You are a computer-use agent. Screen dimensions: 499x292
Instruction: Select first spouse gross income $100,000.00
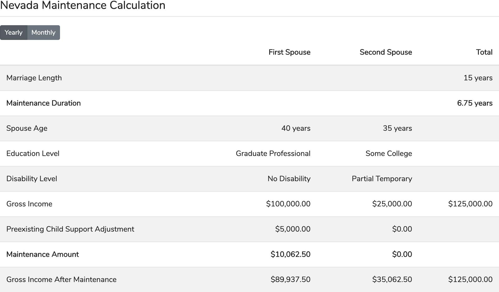click(288, 204)
